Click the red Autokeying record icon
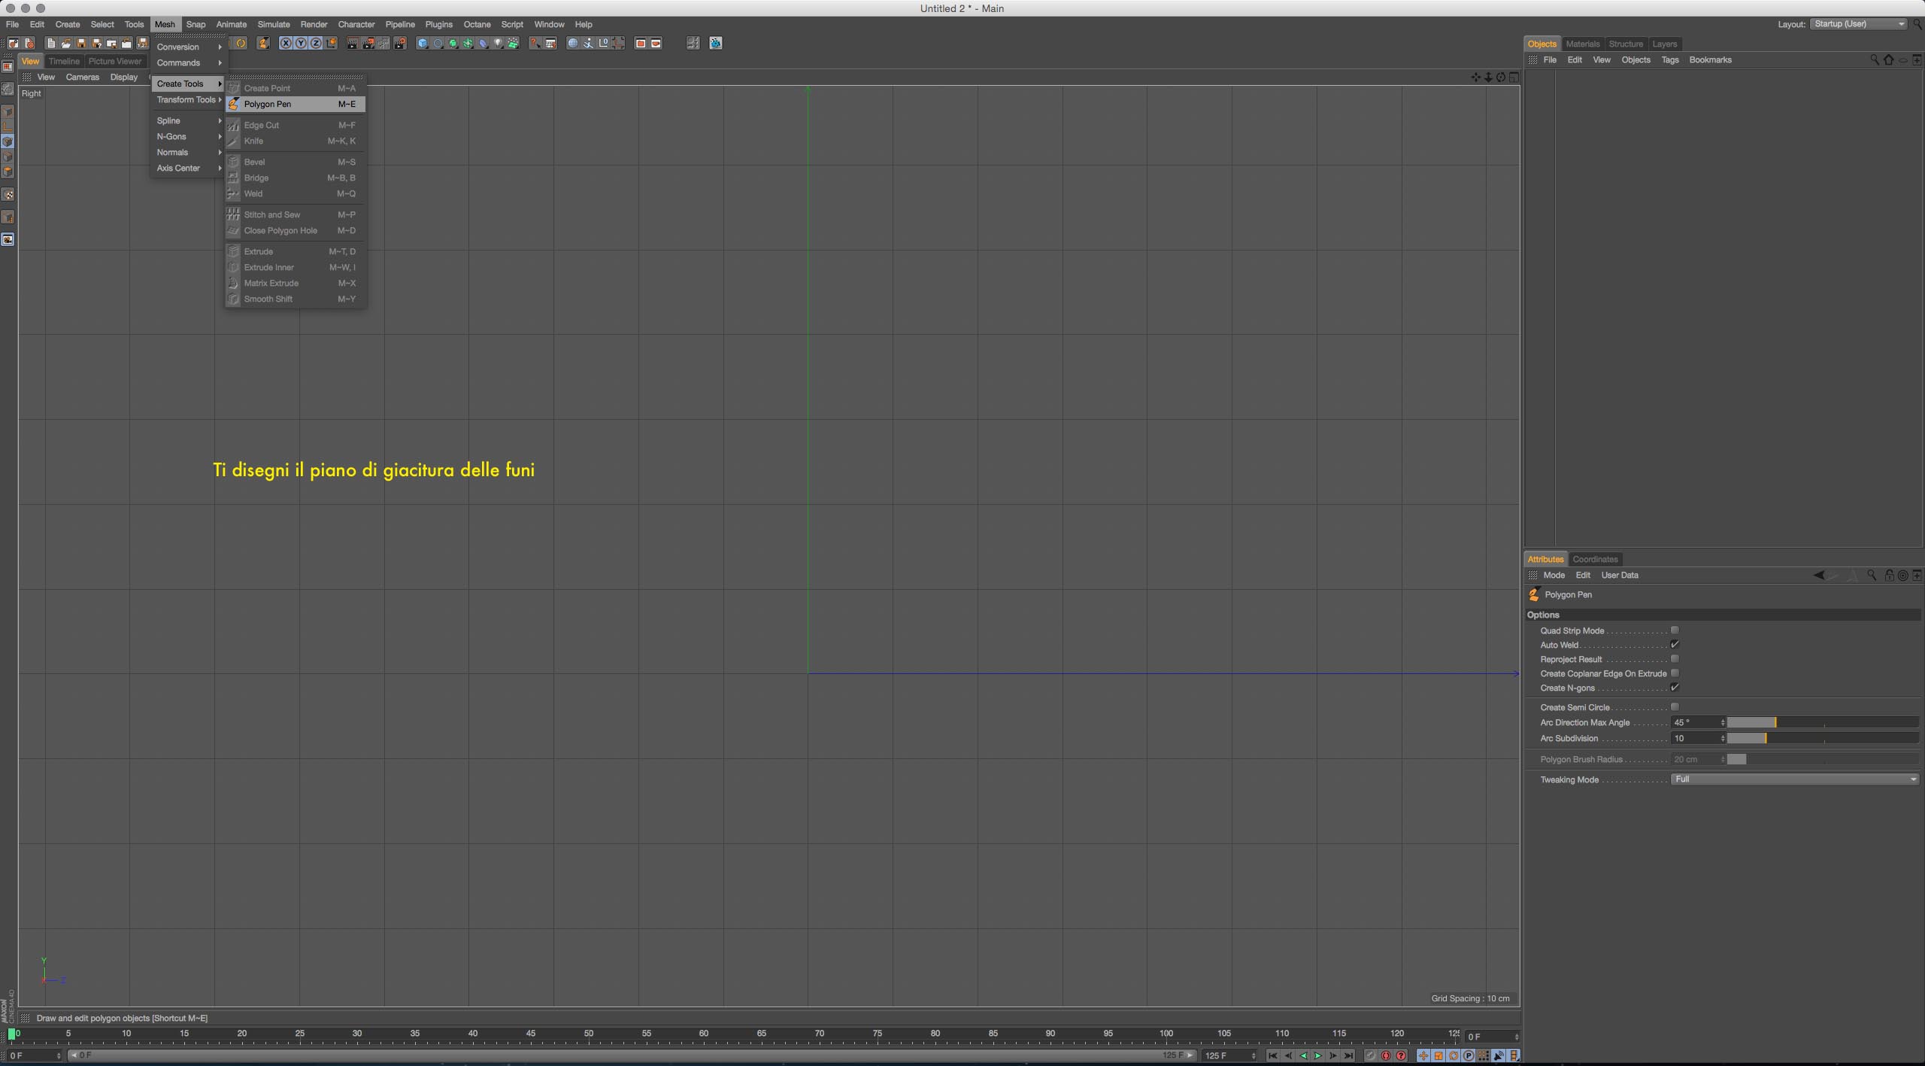1925x1066 pixels. (x=1386, y=1055)
